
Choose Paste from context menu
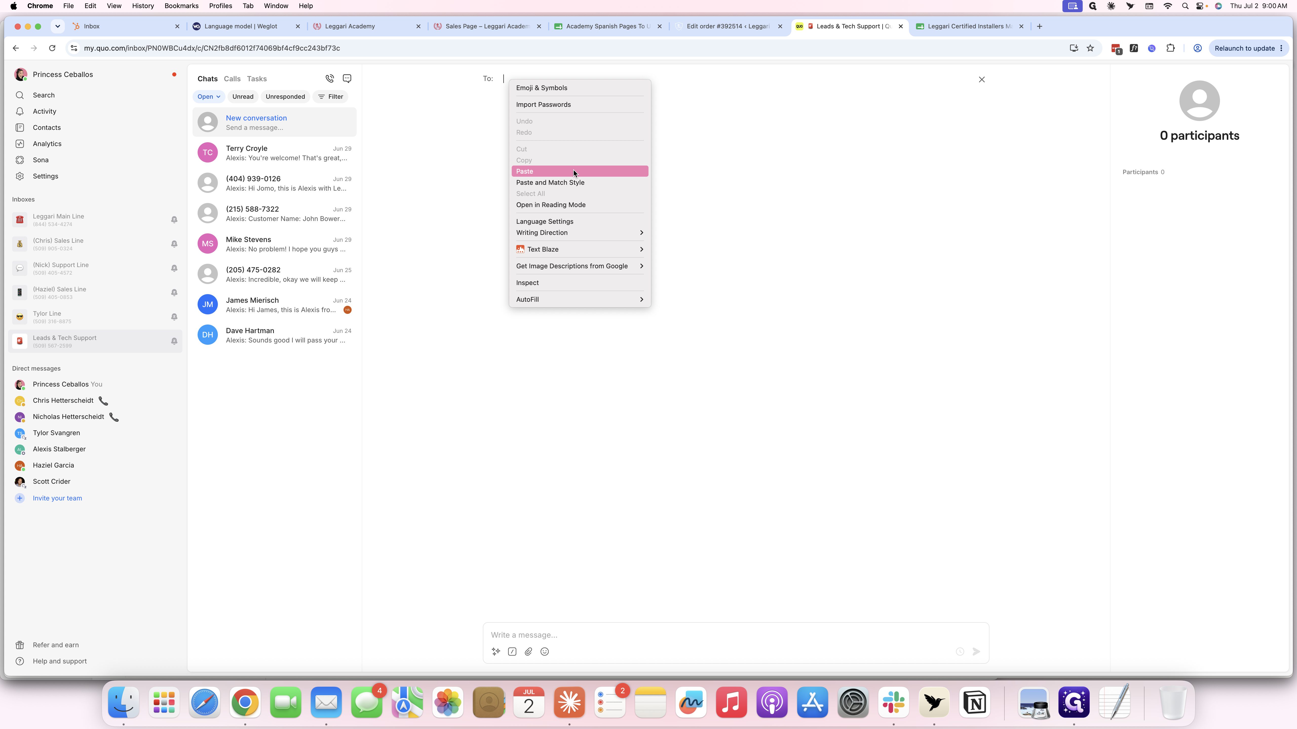pos(580,171)
